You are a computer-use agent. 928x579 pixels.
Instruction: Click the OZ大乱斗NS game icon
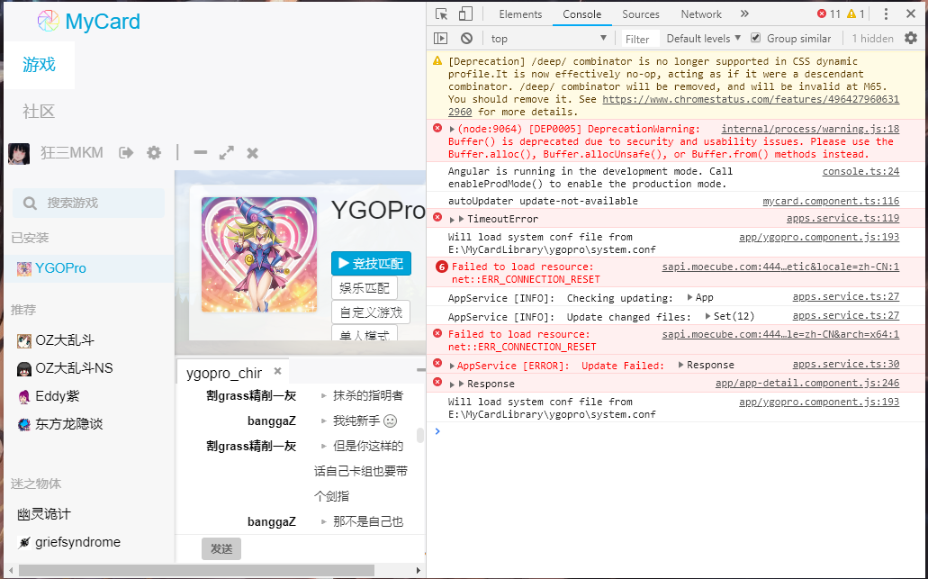tap(24, 369)
